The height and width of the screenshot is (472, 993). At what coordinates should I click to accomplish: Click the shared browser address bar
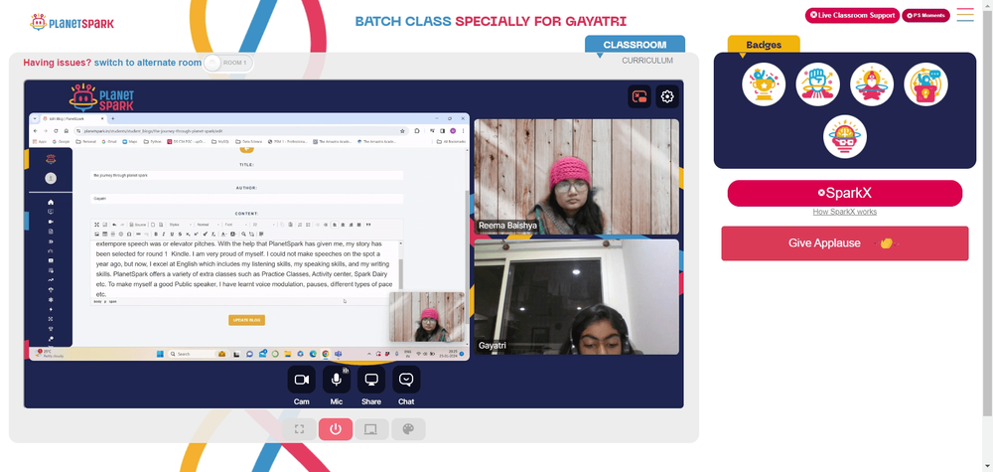pyautogui.click(x=244, y=130)
